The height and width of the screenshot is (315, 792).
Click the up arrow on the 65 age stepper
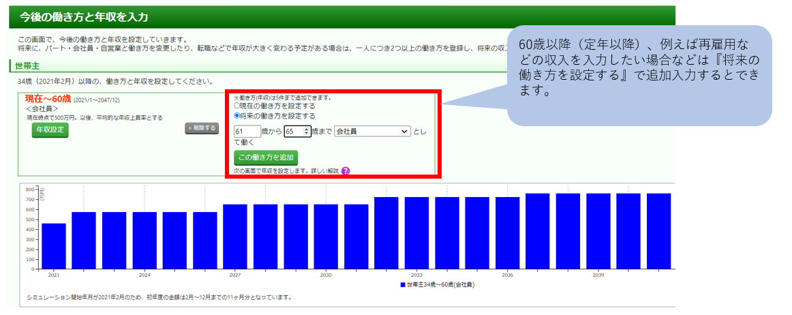pyautogui.click(x=306, y=128)
